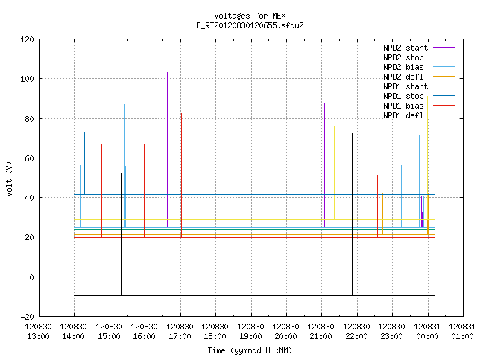Screen dimensions: 477x357
Task: Click the 120830 18:00 time tick label
Action: (215, 332)
